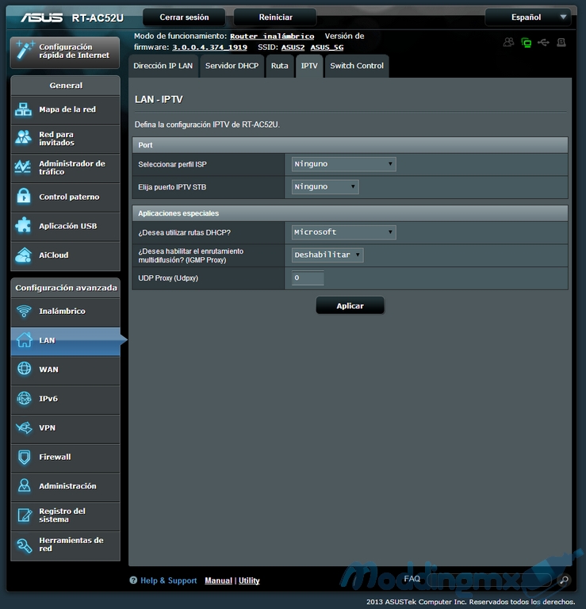This screenshot has width=586, height=609.
Task: Open the Firewall menu item
Action: (65, 457)
